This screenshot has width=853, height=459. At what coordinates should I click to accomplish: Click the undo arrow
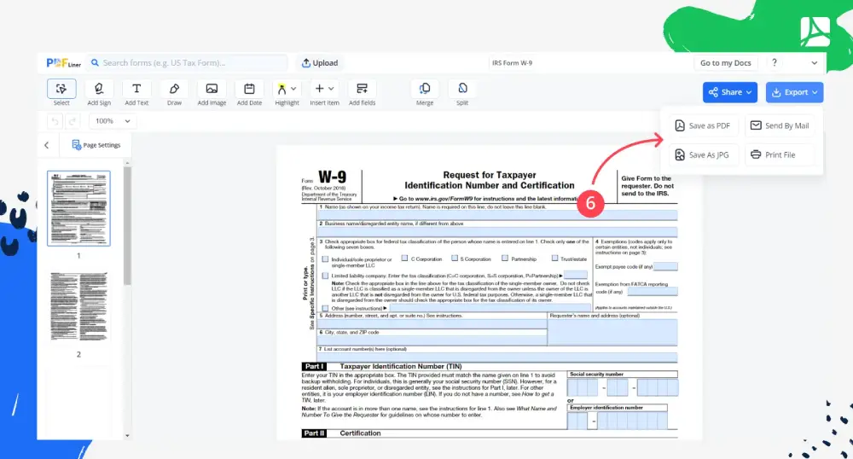[x=55, y=121]
